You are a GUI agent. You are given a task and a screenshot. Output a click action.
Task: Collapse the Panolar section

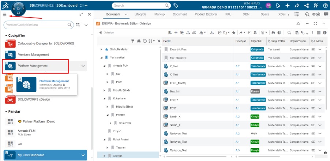point(6,112)
